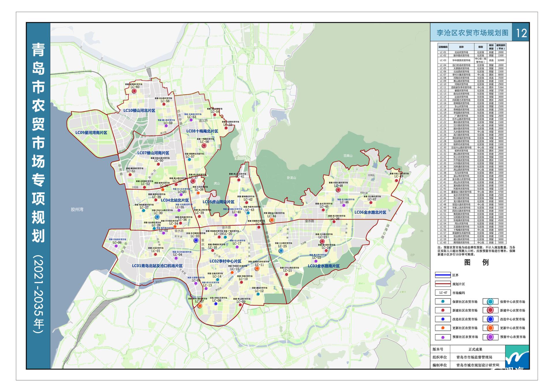Image resolution: width=554 pixels, height=392 pixels.
Task: Select the LC-47 市场编码 legend box
Action: tap(443, 293)
